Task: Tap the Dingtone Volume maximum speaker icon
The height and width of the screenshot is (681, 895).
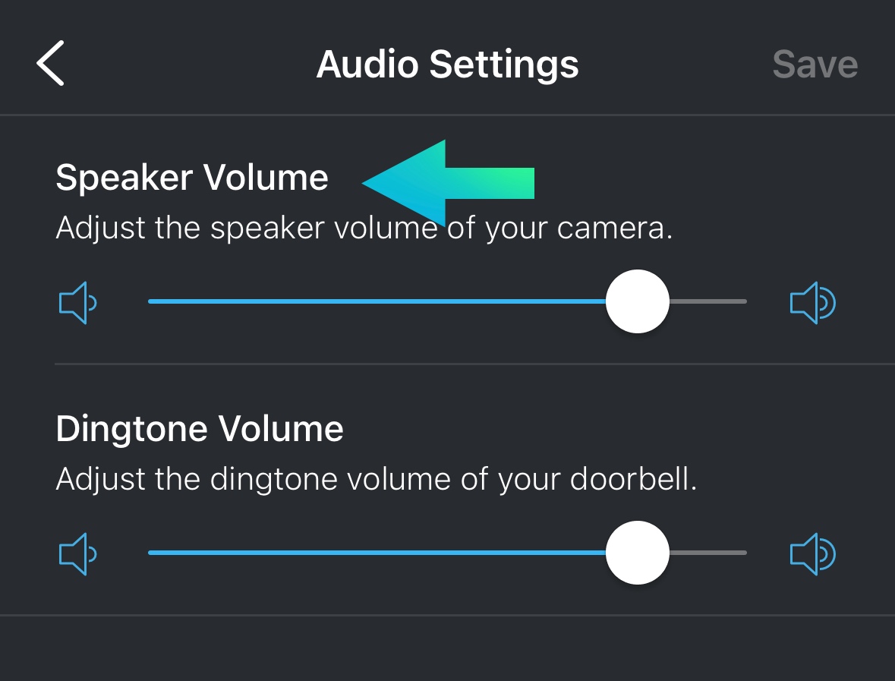Action: (x=812, y=554)
